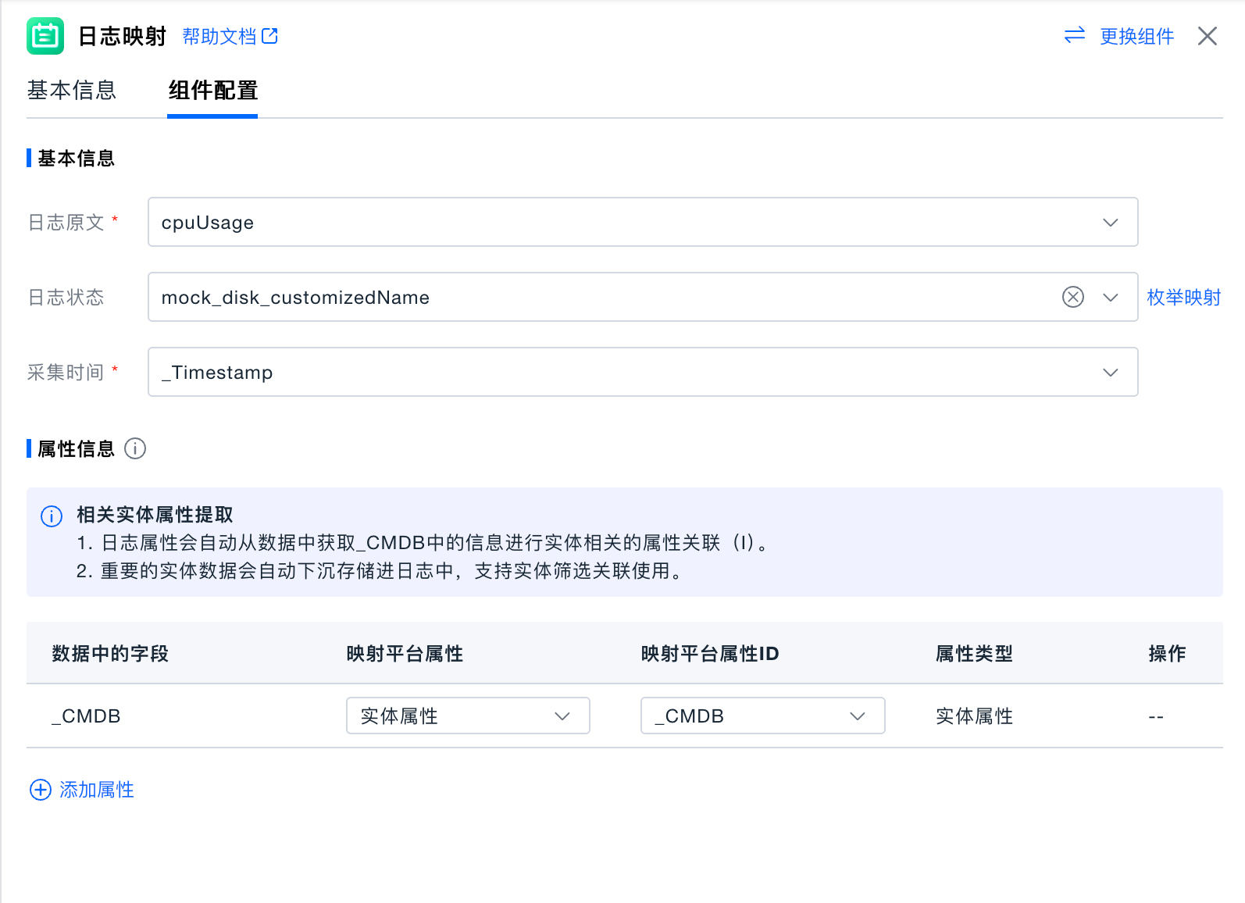Click the info icon beside 属性信息
This screenshot has width=1245, height=903.
135,448
